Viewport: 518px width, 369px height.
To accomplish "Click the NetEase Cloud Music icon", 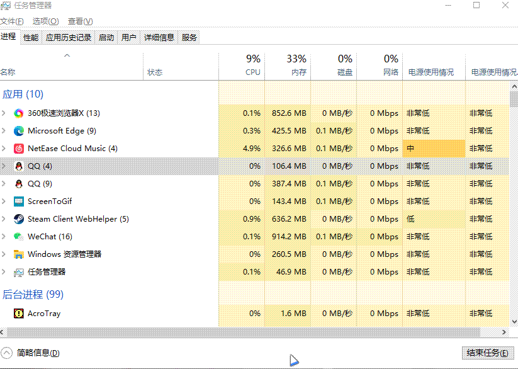I will pos(19,148).
